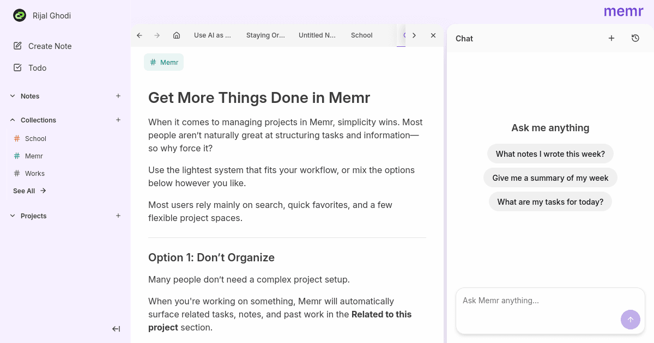Collapse the Collections section
The width and height of the screenshot is (654, 343).
(x=12, y=120)
